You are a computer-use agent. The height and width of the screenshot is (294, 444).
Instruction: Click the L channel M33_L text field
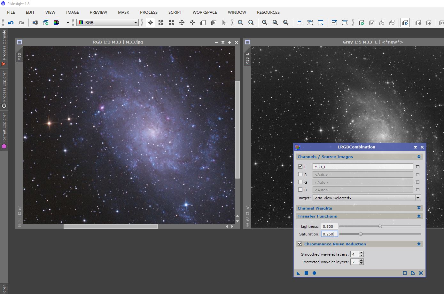click(x=363, y=167)
